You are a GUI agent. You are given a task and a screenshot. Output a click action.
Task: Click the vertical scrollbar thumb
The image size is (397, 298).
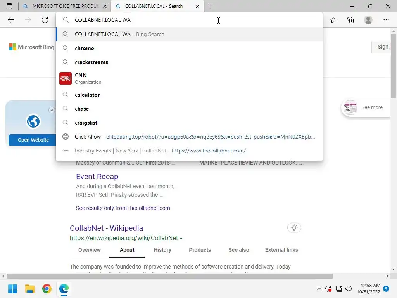(x=394, y=66)
